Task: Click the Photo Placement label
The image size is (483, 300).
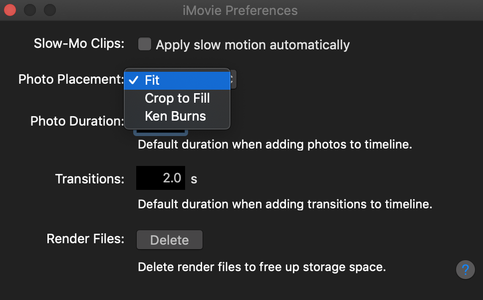Action: click(x=71, y=79)
